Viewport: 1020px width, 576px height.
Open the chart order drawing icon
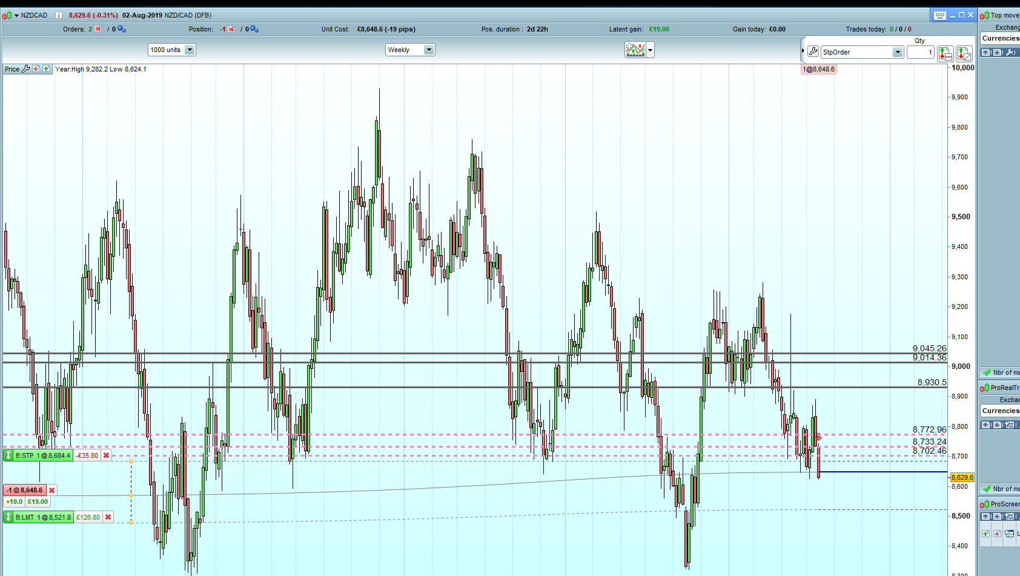coord(964,53)
